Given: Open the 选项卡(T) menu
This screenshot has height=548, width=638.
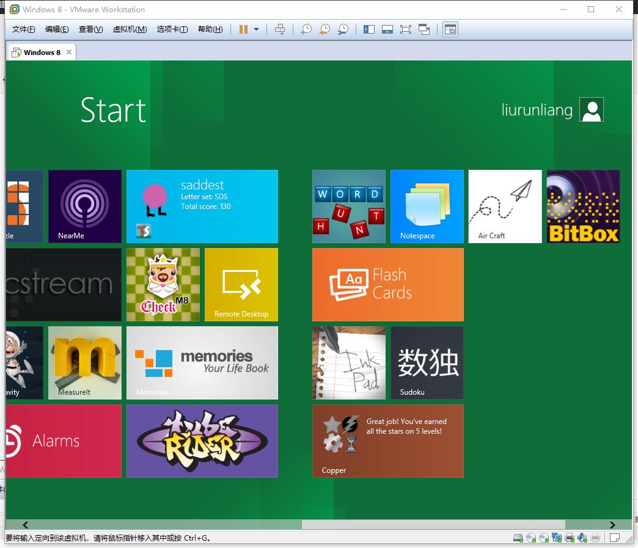Looking at the screenshot, I should (x=172, y=29).
